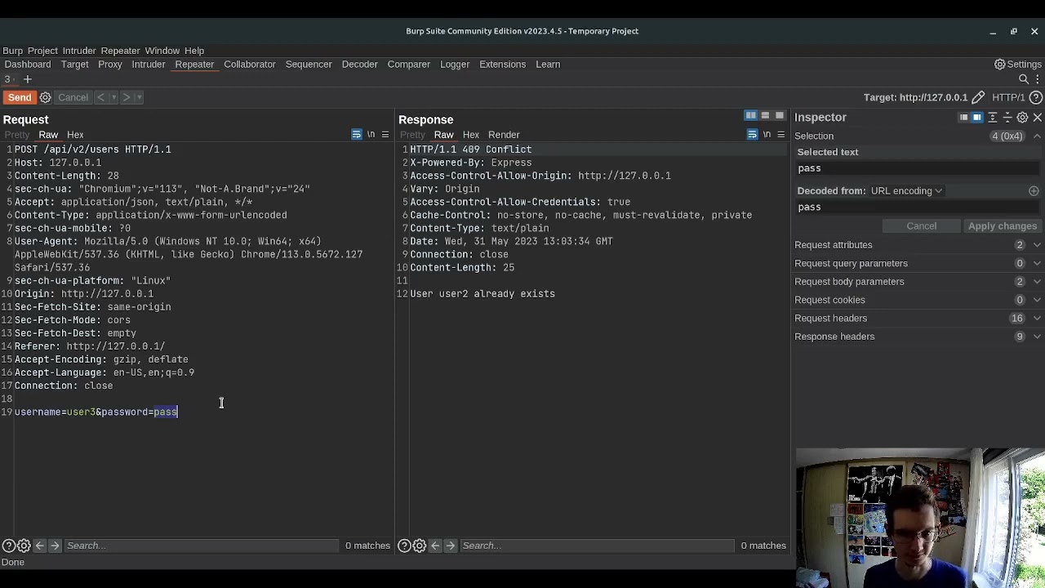Open next-history dropdown arrow beside forward button

pyautogui.click(x=140, y=98)
